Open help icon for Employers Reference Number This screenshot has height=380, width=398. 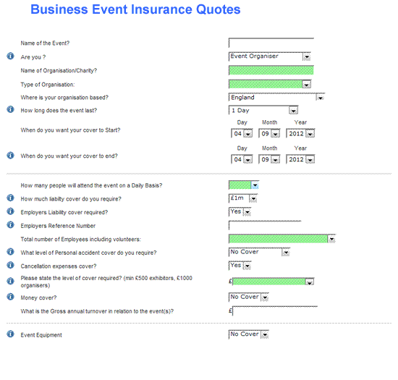[10, 224]
